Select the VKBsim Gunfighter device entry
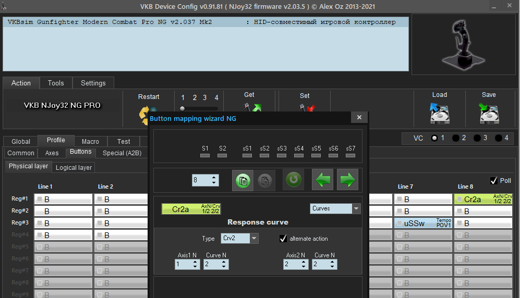 coord(205,22)
